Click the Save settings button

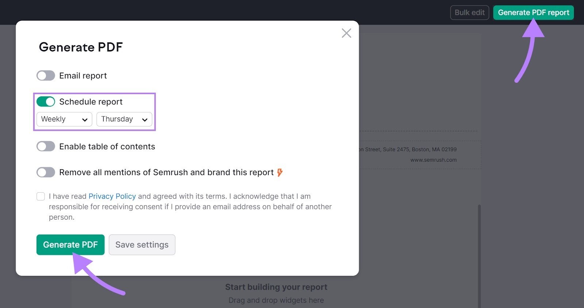pyautogui.click(x=142, y=245)
